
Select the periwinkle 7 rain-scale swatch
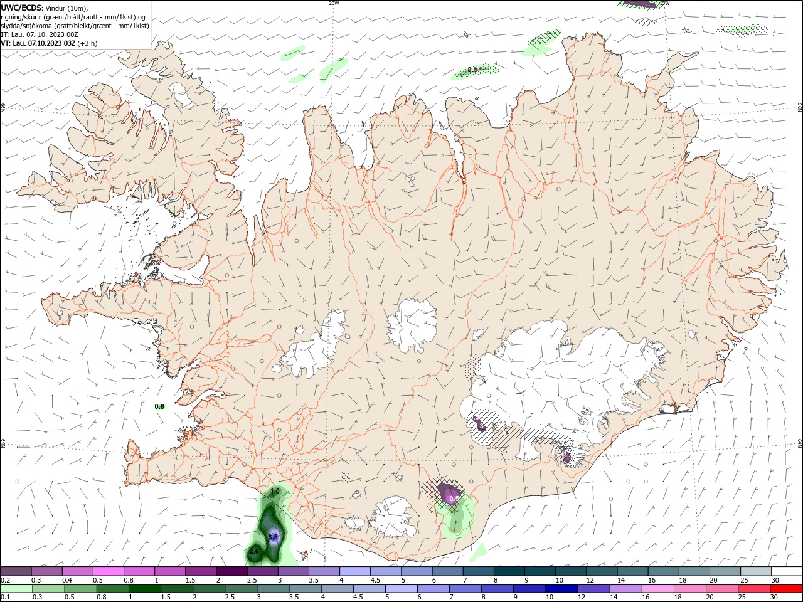click(x=465, y=589)
